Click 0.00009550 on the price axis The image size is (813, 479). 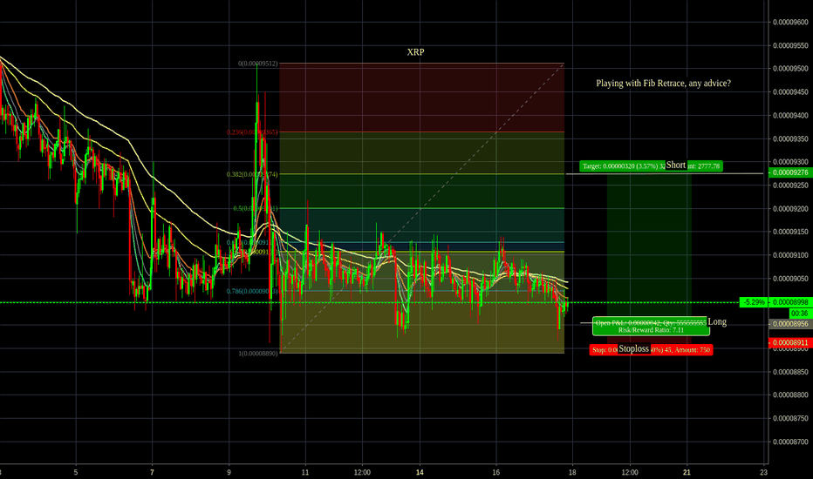coord(790,45)
